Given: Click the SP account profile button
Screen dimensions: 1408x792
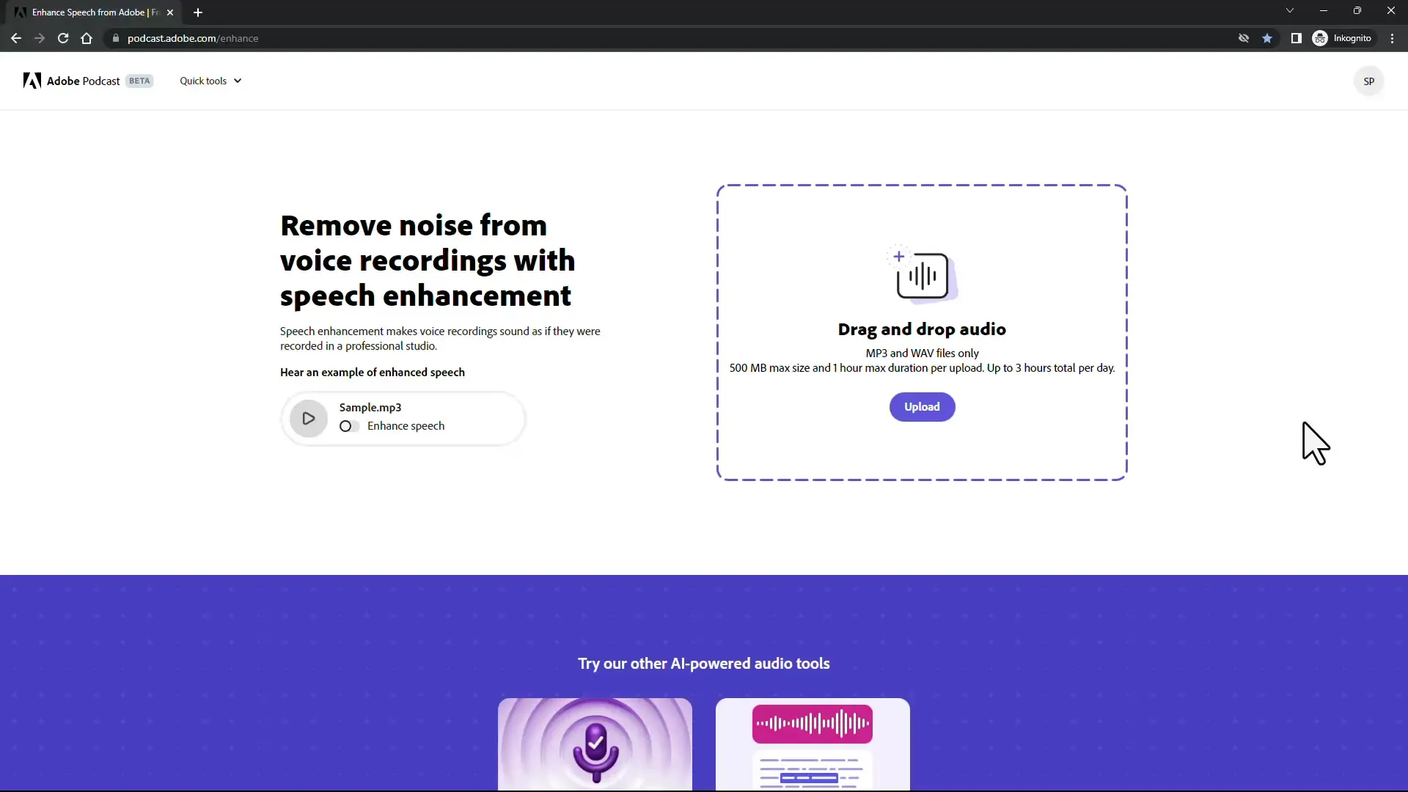Looking at the screenshot, I should pos(1369,81).
